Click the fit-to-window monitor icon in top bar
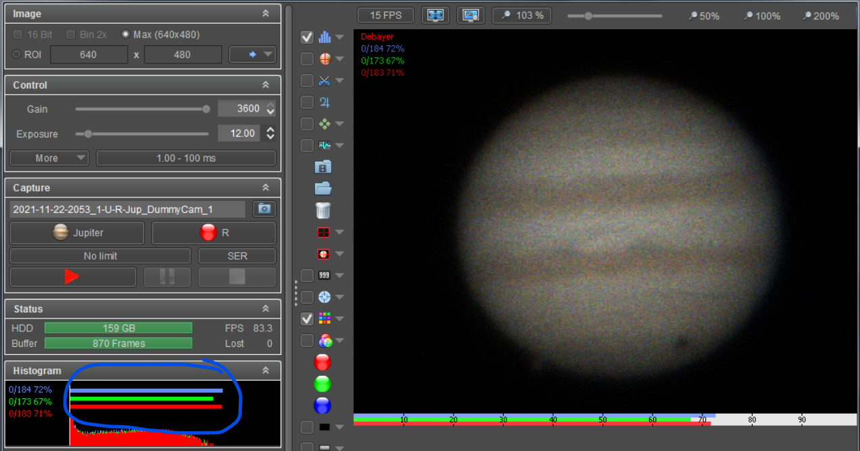The width and height of the screenshot is (860, 451). pos(436,15)
